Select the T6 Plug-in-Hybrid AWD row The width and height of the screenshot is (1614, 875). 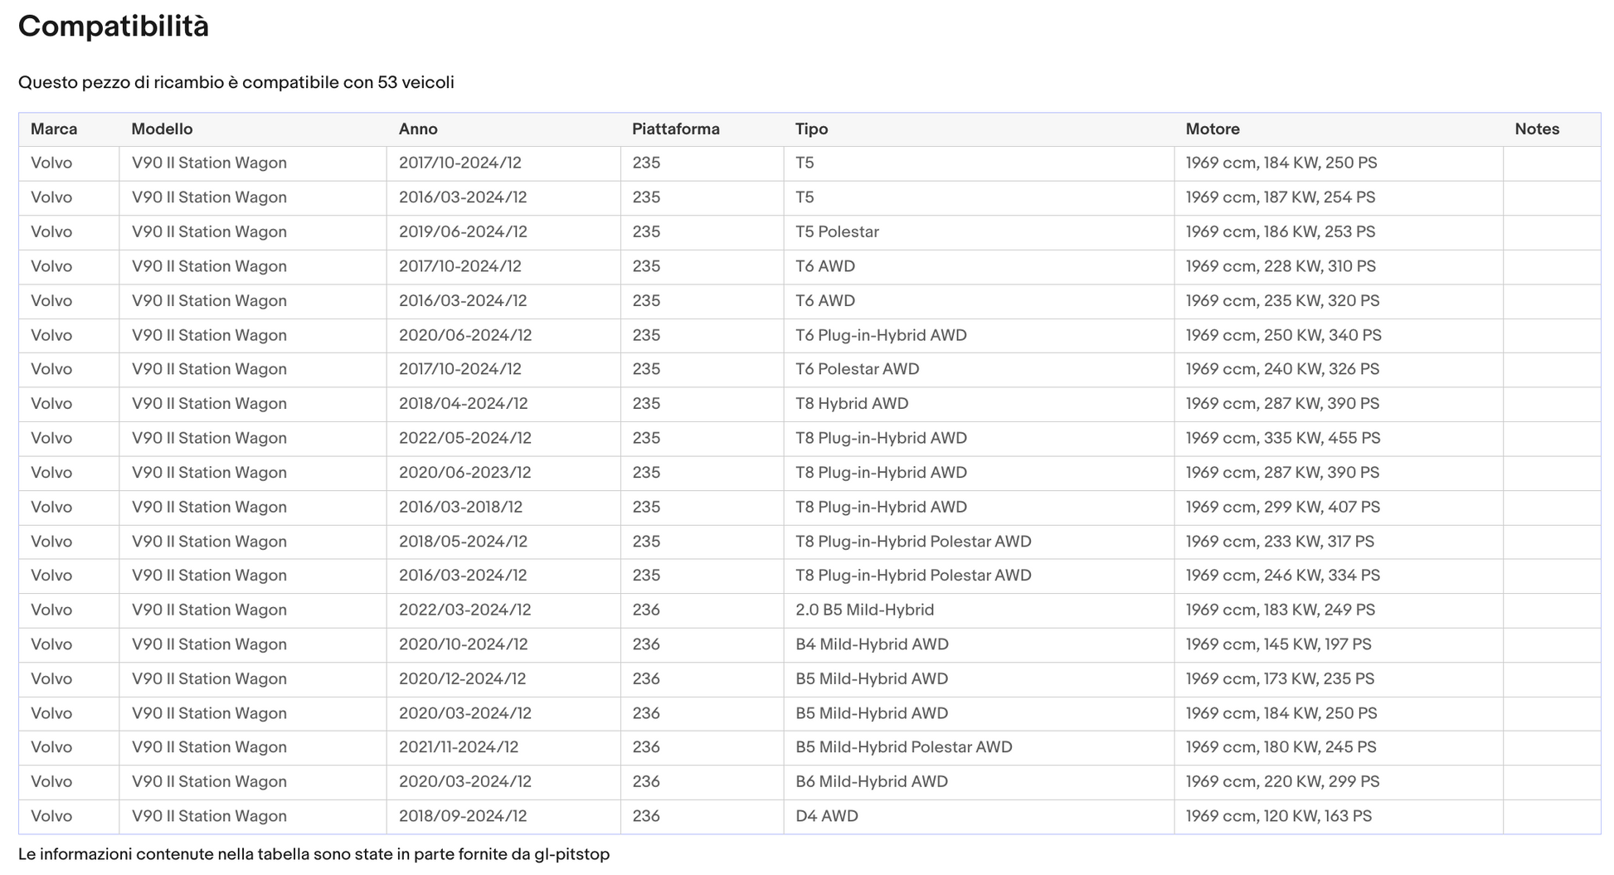(809, 336)
